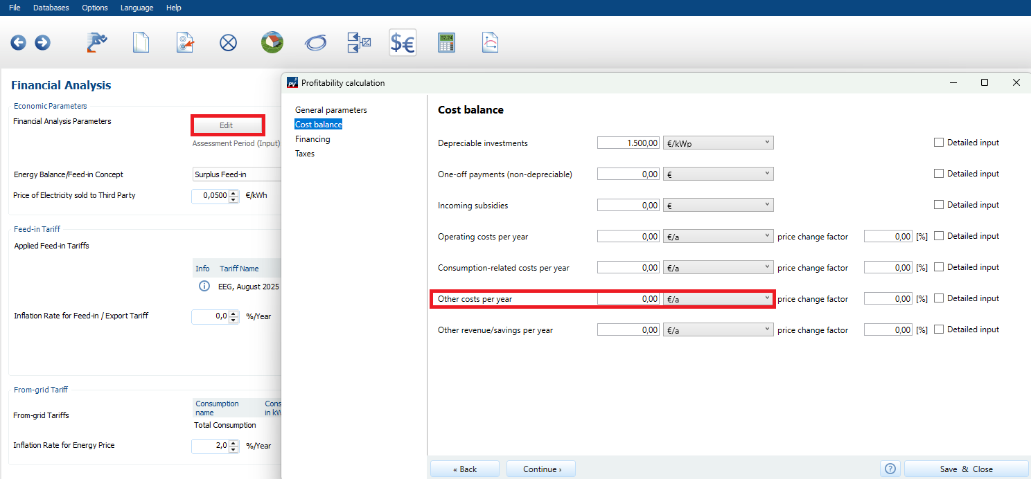Open the Other revenue/savings per year unit dropdown
The height and width of the screenshot is (479, 1031).
(x=718, y=330)
